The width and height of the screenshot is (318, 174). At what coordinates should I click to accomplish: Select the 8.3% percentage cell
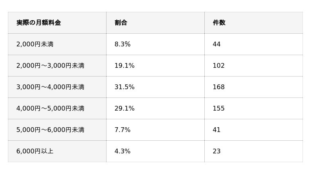click(x=122, y=44)
